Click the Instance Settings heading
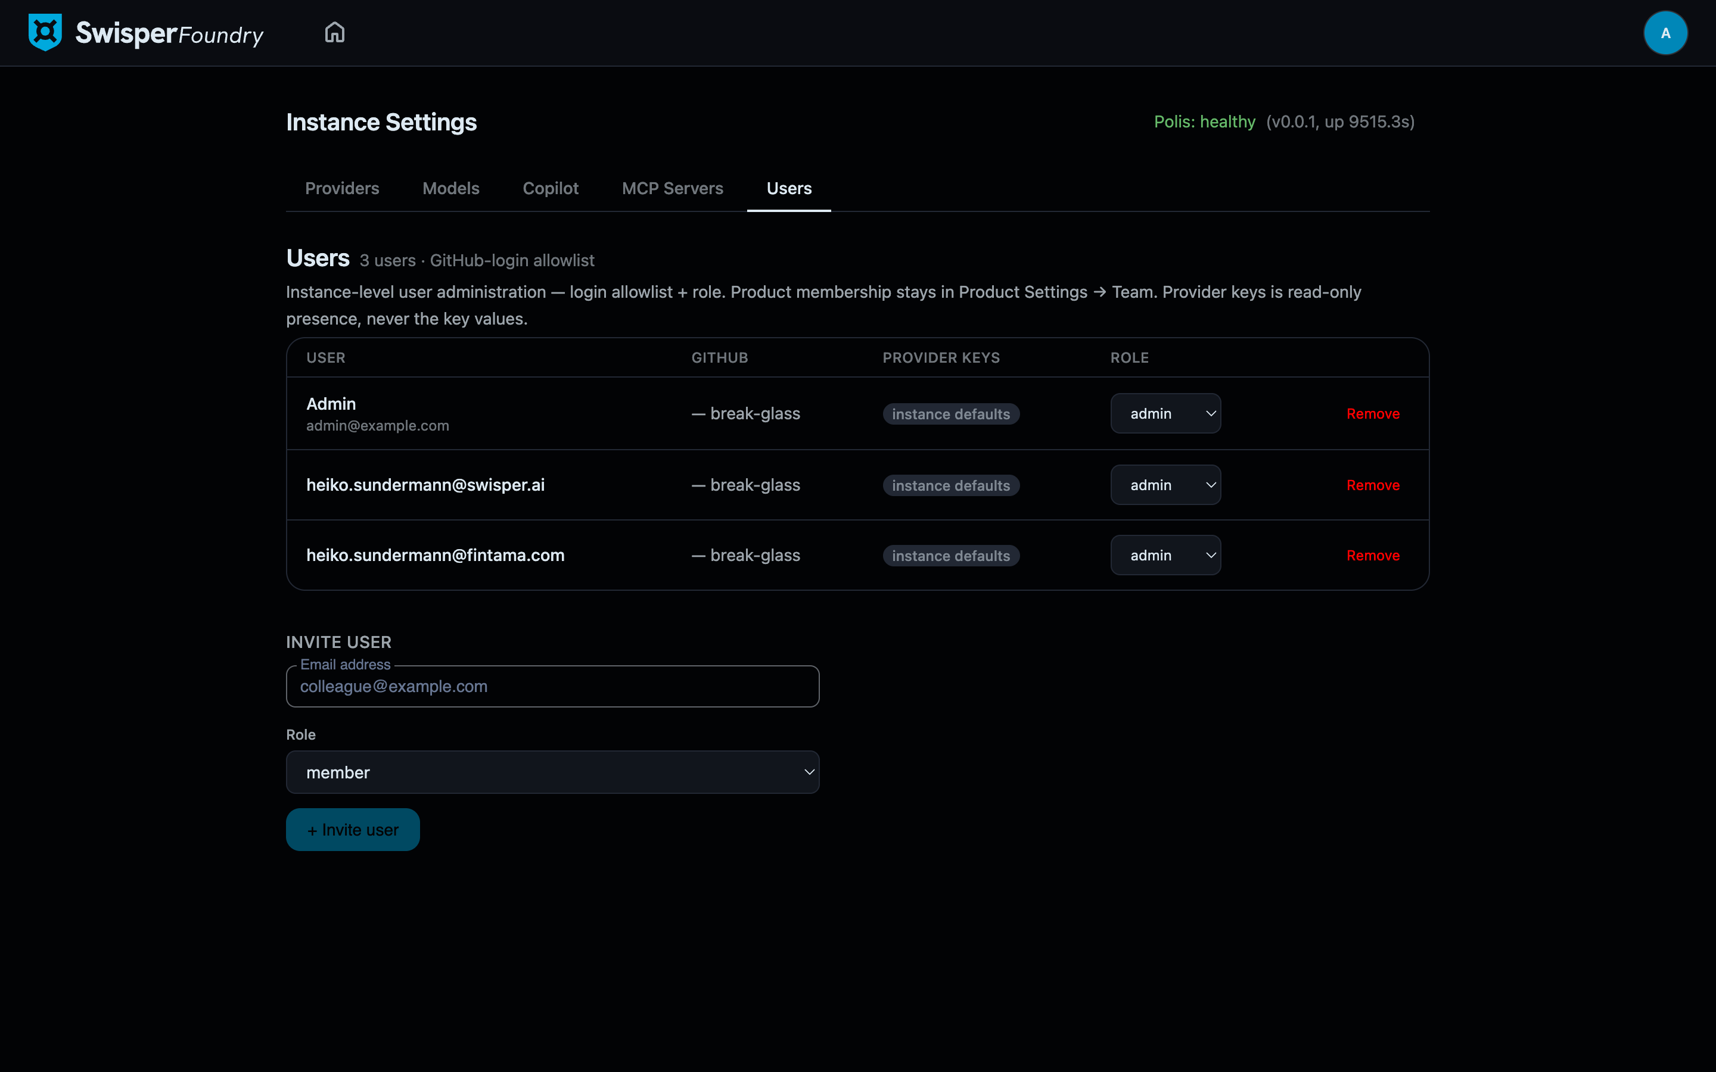 pyautogui.click(x=381, y=123)
